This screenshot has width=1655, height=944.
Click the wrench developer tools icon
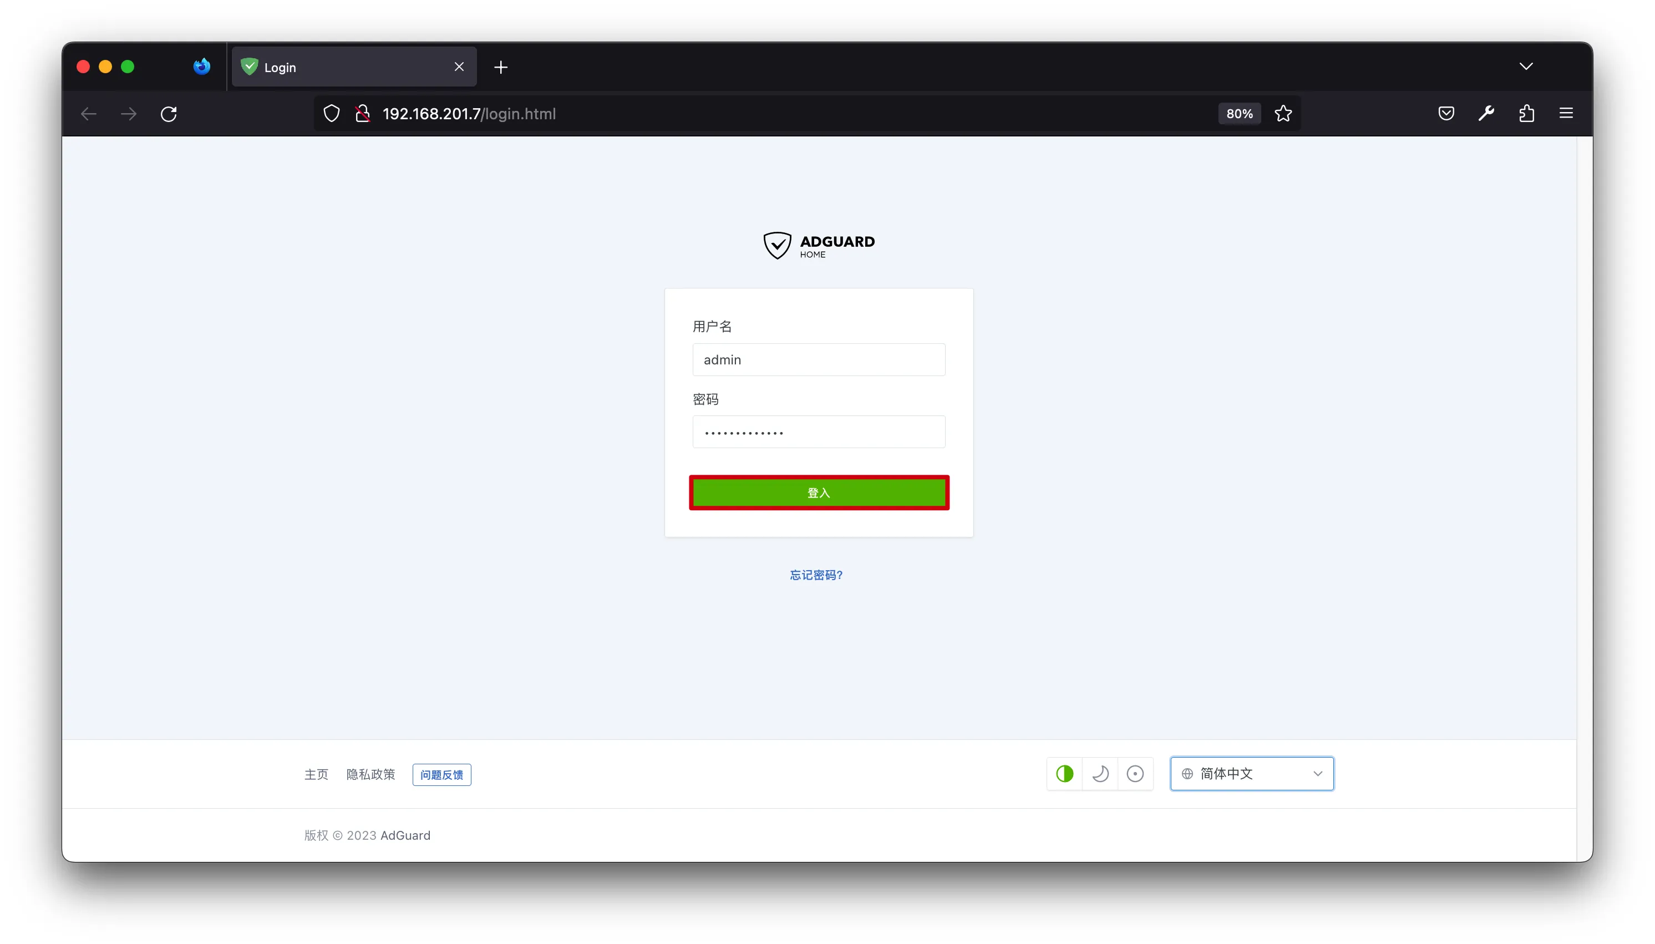1486,114
